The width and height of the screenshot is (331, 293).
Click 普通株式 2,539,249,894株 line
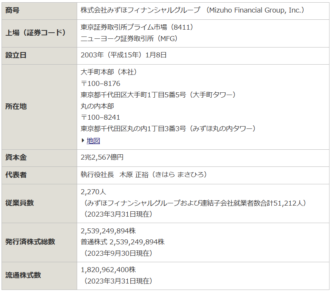(x=123, y=242)
